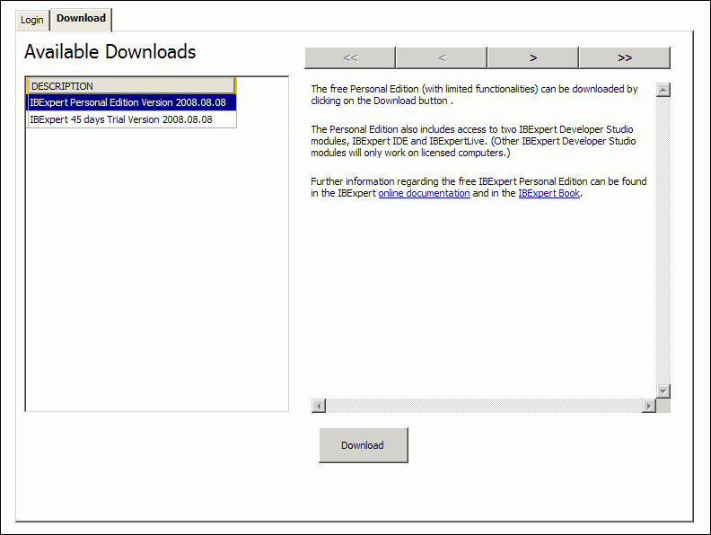
Task: Open the online documentation link
Action: click(x=424, y=193)
